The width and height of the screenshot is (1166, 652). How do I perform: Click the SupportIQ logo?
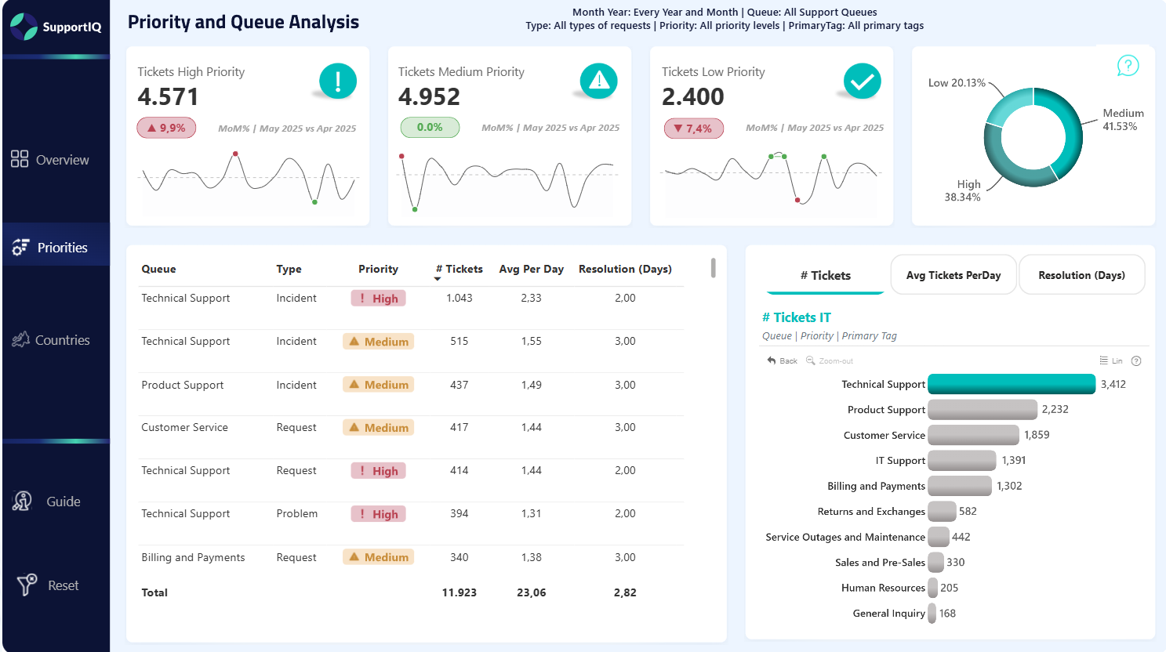[x=55, y=27]
